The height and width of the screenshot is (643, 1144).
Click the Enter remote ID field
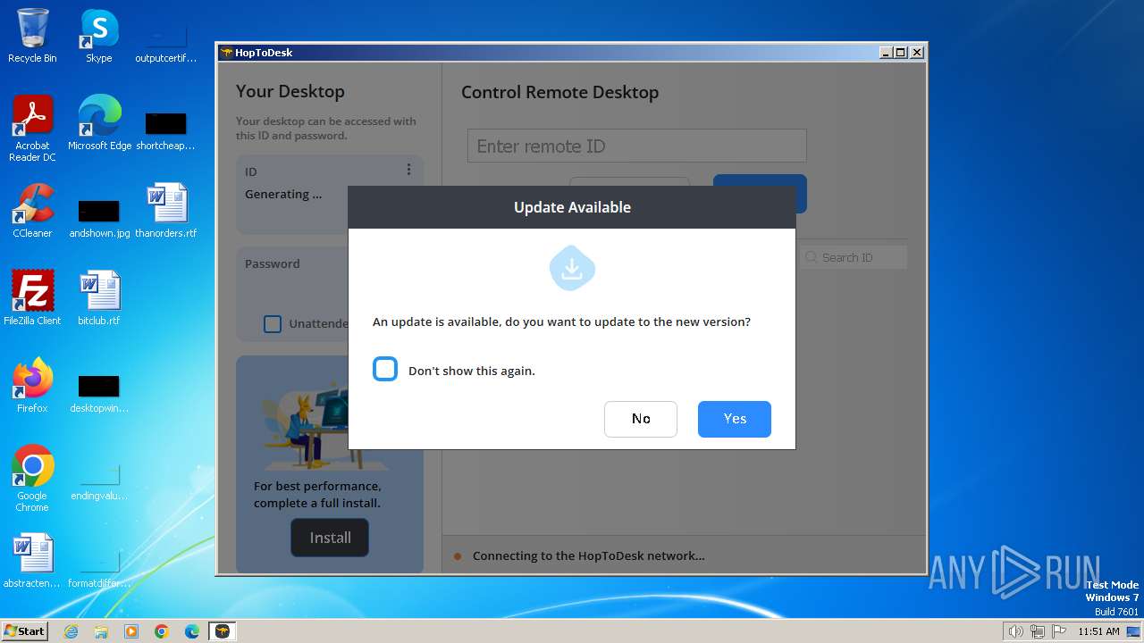(636, 146)
